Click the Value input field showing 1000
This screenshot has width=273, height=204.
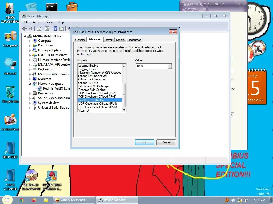point(152,66)
